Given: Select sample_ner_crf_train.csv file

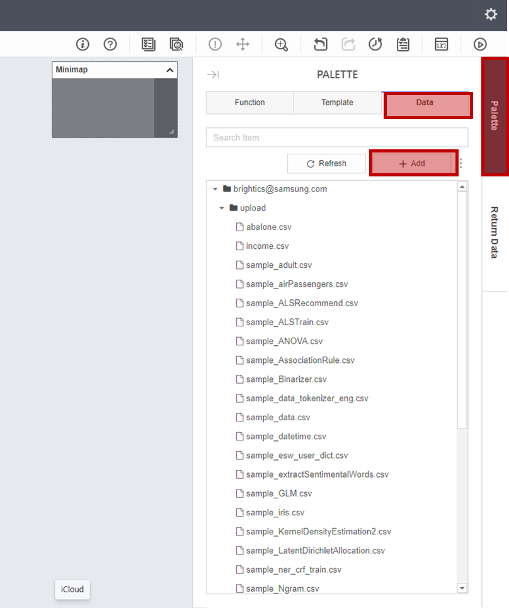Looking at the screenshot, I should tap(294, 569).
